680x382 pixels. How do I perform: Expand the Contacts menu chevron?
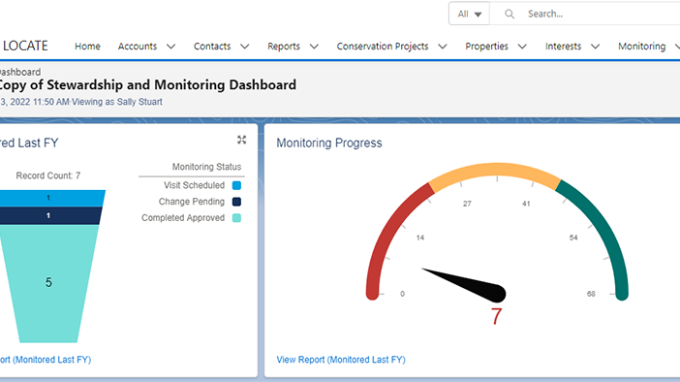coord(245,47)
